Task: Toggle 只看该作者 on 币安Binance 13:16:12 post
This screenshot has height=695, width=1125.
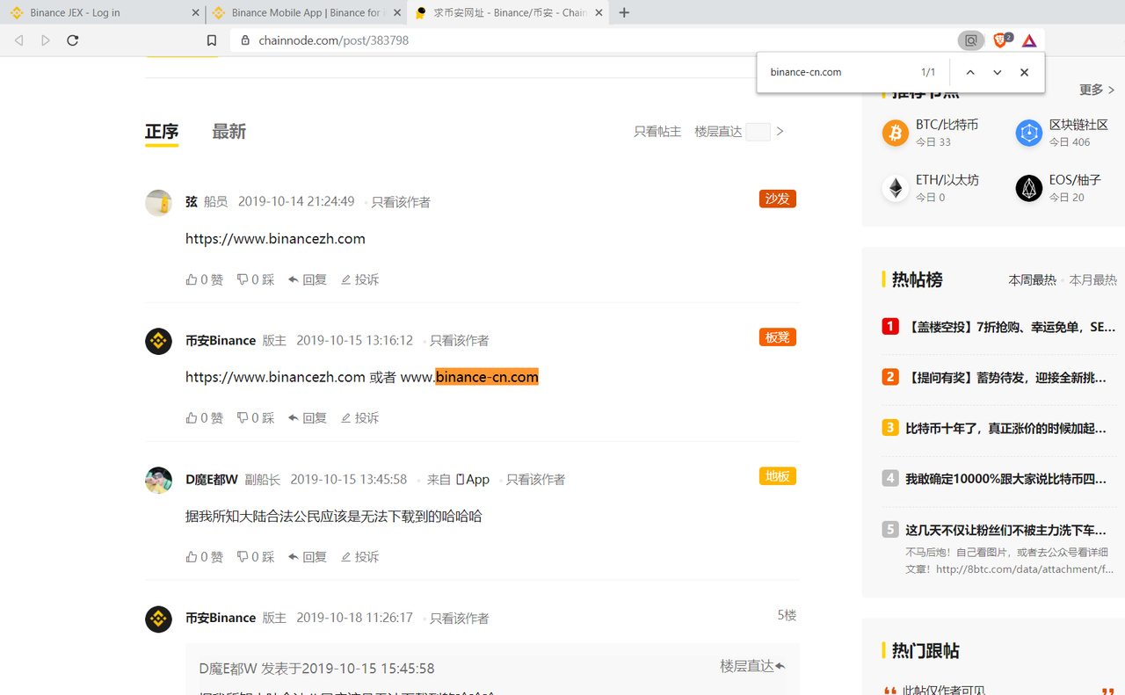Action: point(459,341)
